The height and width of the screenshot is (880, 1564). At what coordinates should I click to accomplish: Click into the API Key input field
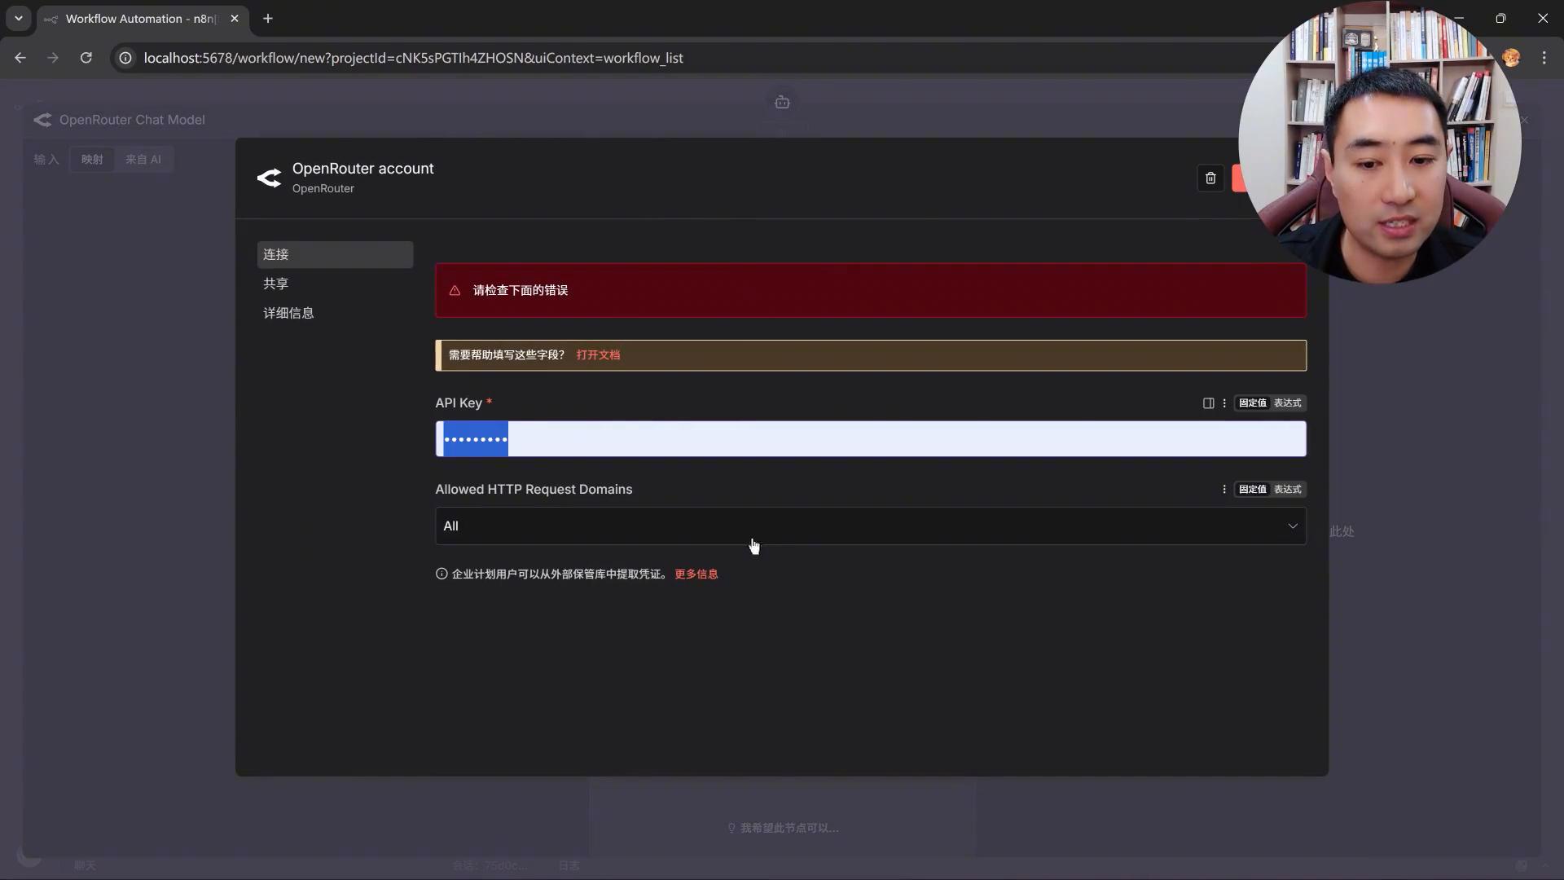click(896, 439)
